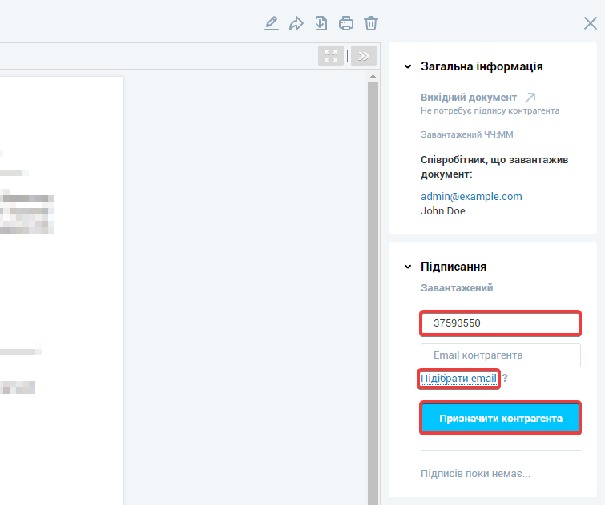
Task: Close the document view with X
Action: (591, 23)
